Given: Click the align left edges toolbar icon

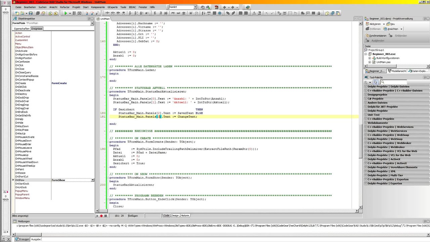Looking at the screenshot, I should tap(155, 13).
